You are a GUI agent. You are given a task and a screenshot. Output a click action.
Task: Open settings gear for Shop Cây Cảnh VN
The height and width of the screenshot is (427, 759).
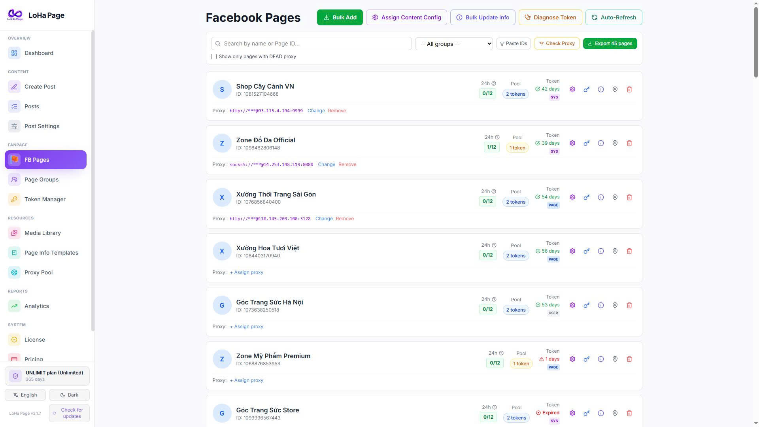pyautogui.click(x=572, y=89)
